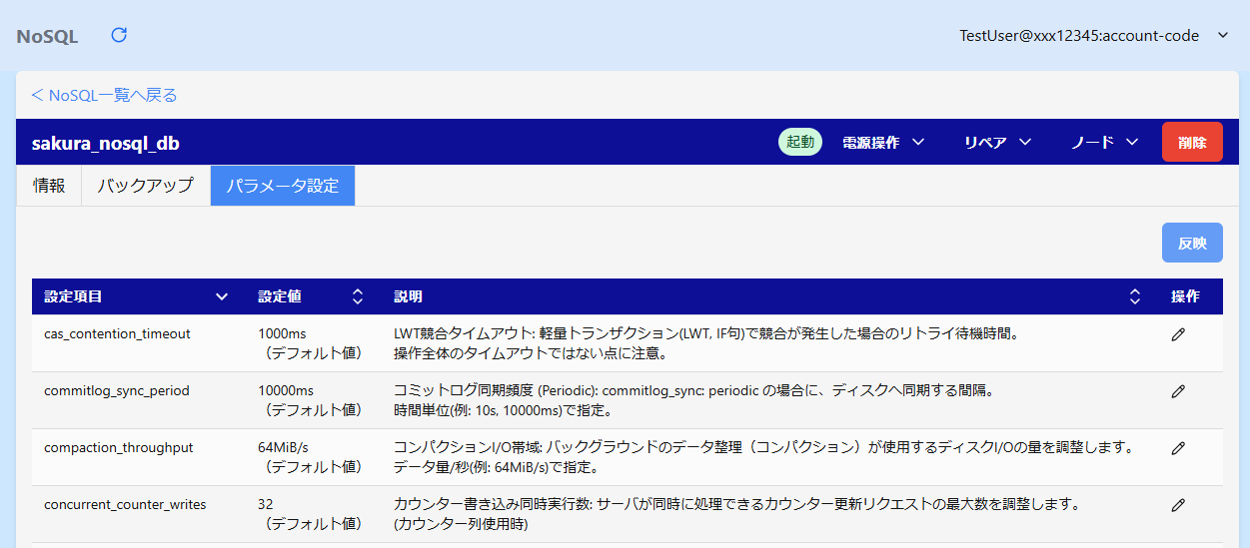Click the sakura_nosql_db database title
1250x548 pixels.
click(106, 144)
